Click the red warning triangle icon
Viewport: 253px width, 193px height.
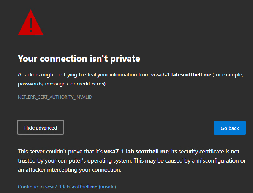[x=30, y=24]
